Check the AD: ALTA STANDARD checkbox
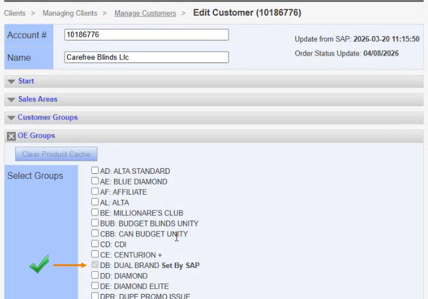The image size is (428, 299). (95, 171)
